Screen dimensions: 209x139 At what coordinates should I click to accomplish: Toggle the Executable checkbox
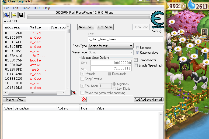(x=109, y=74)
